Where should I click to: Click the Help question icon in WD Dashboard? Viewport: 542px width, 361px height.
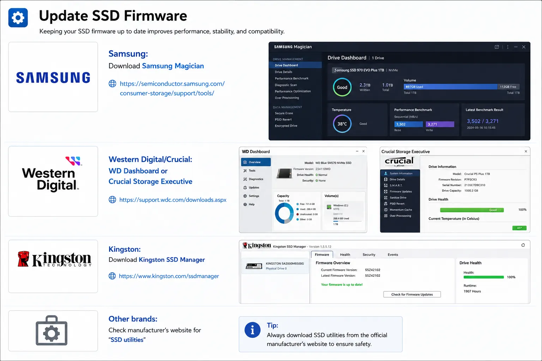(245, 204)
